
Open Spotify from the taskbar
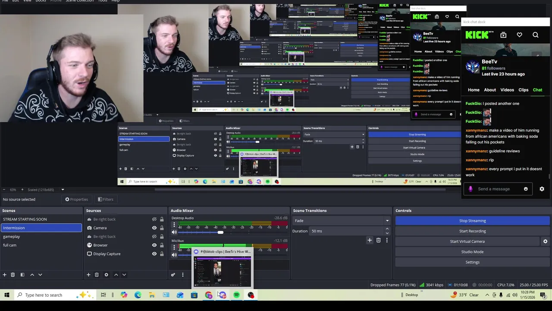point(236,295)
